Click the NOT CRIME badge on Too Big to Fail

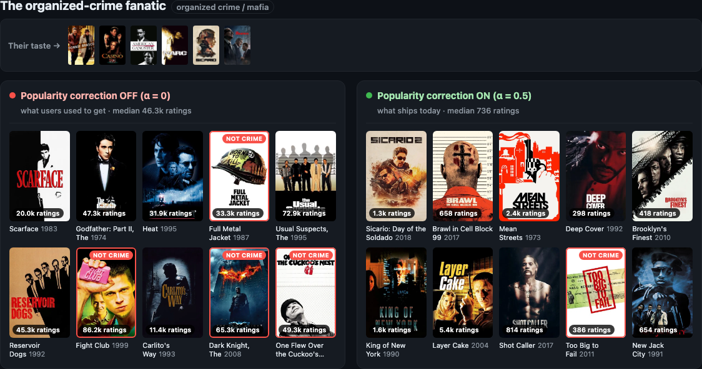(601, 256)
